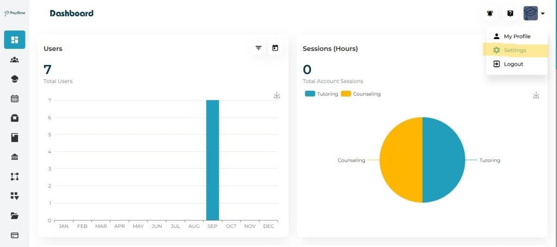Open the Users chart date picker

275,48
